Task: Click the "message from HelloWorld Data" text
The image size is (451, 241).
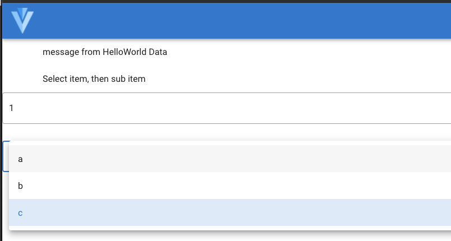Action: [x=105, y=52]
